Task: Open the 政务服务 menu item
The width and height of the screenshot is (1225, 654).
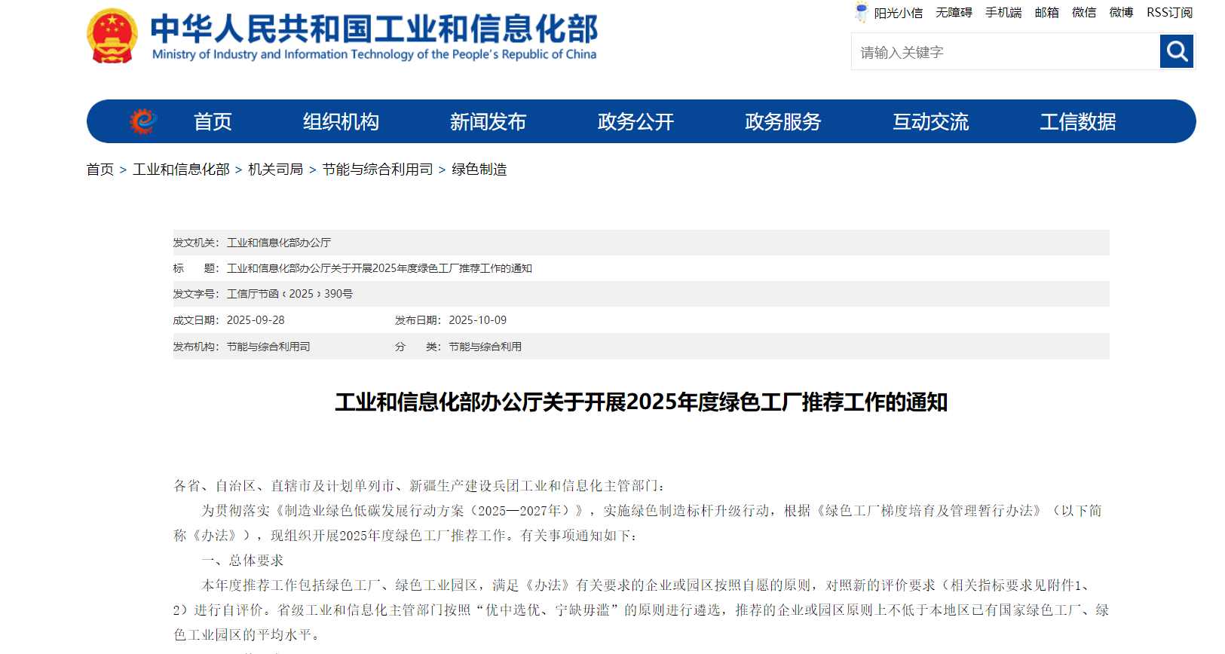Action: [782, 121]
